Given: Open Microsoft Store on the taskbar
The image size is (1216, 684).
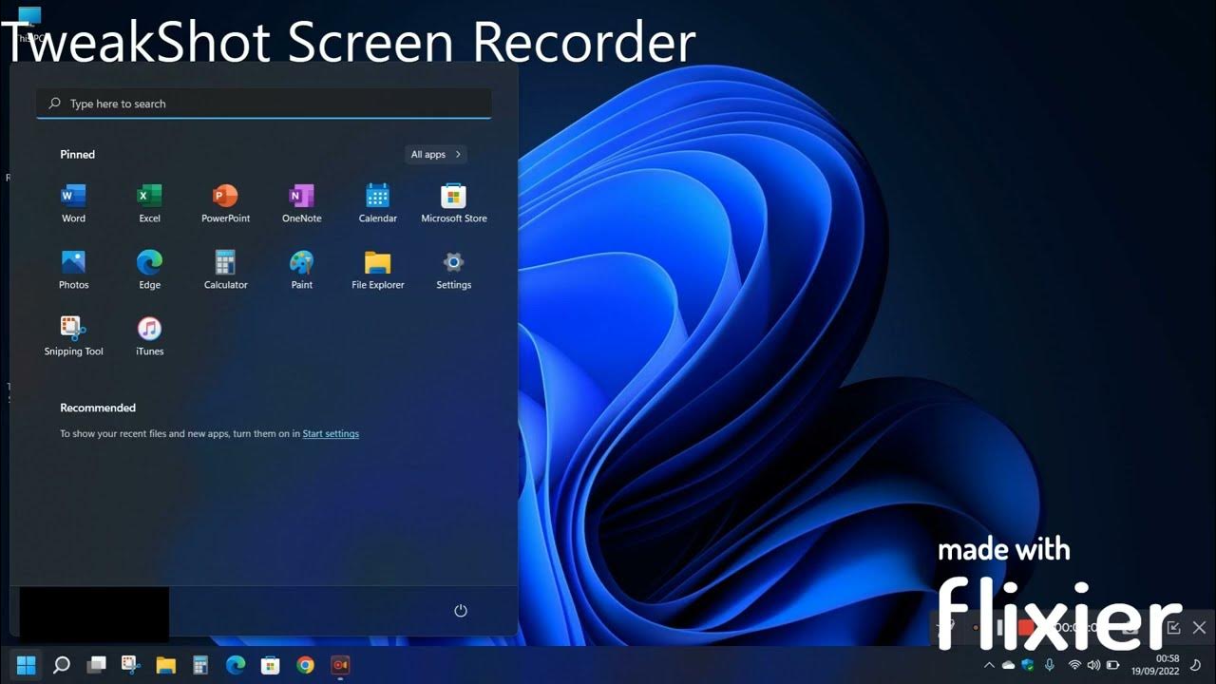Looking at the screenshot, I should (270, 664).
